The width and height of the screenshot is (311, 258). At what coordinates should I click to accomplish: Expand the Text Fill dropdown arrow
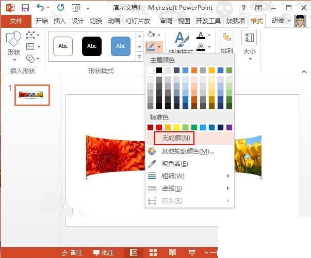click(209, 36)
